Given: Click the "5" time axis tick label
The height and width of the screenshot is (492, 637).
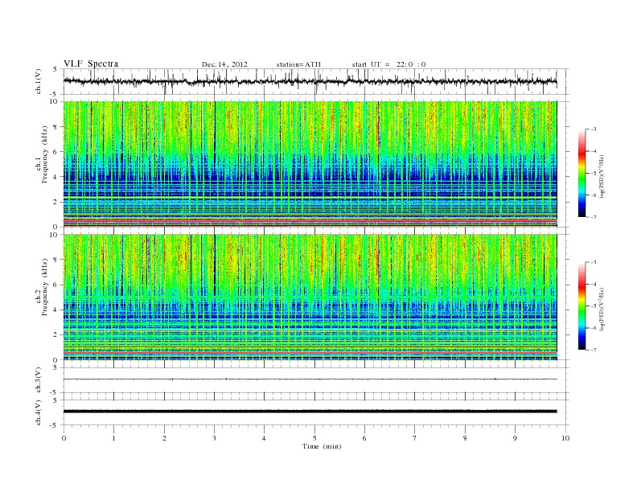Looking at the screenshot, I should [314, 438].
